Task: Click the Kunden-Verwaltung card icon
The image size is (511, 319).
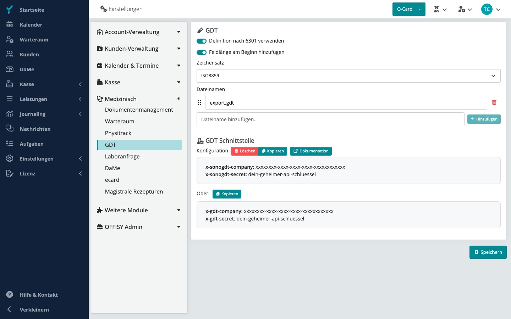Action: coord(100,49)
